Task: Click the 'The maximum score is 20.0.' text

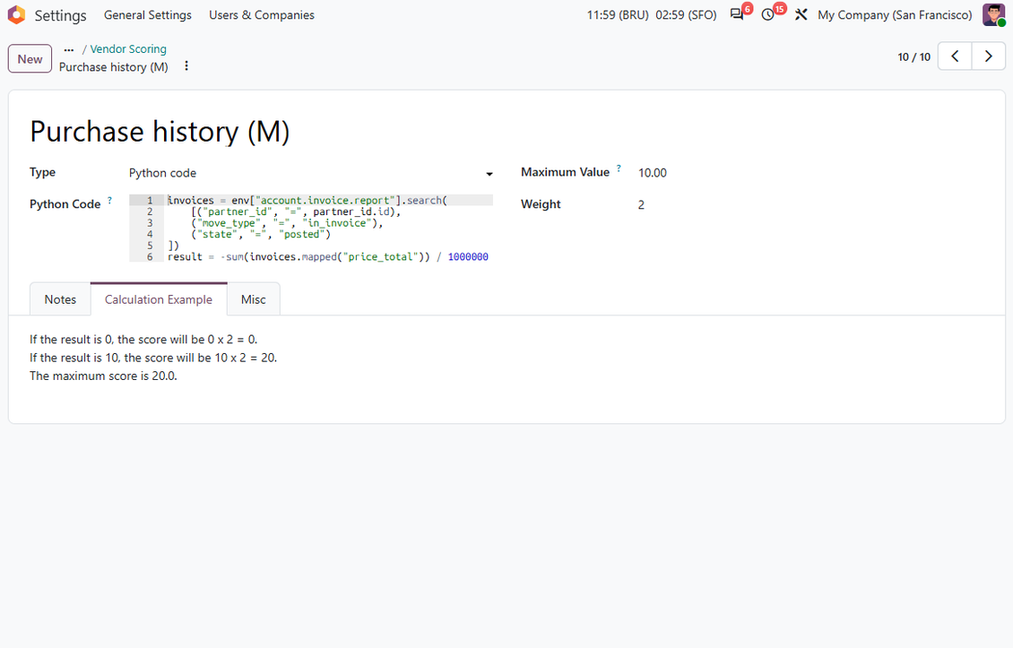Action: 103,376
